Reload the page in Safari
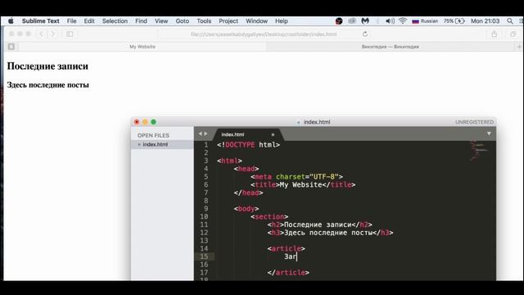 pos(365,34)
